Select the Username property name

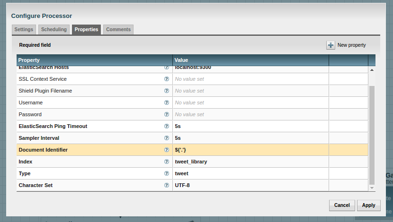click(31, 102)
